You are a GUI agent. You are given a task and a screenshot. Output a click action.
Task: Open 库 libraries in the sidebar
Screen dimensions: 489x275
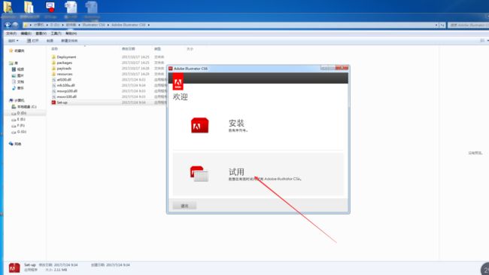point(16,63)
